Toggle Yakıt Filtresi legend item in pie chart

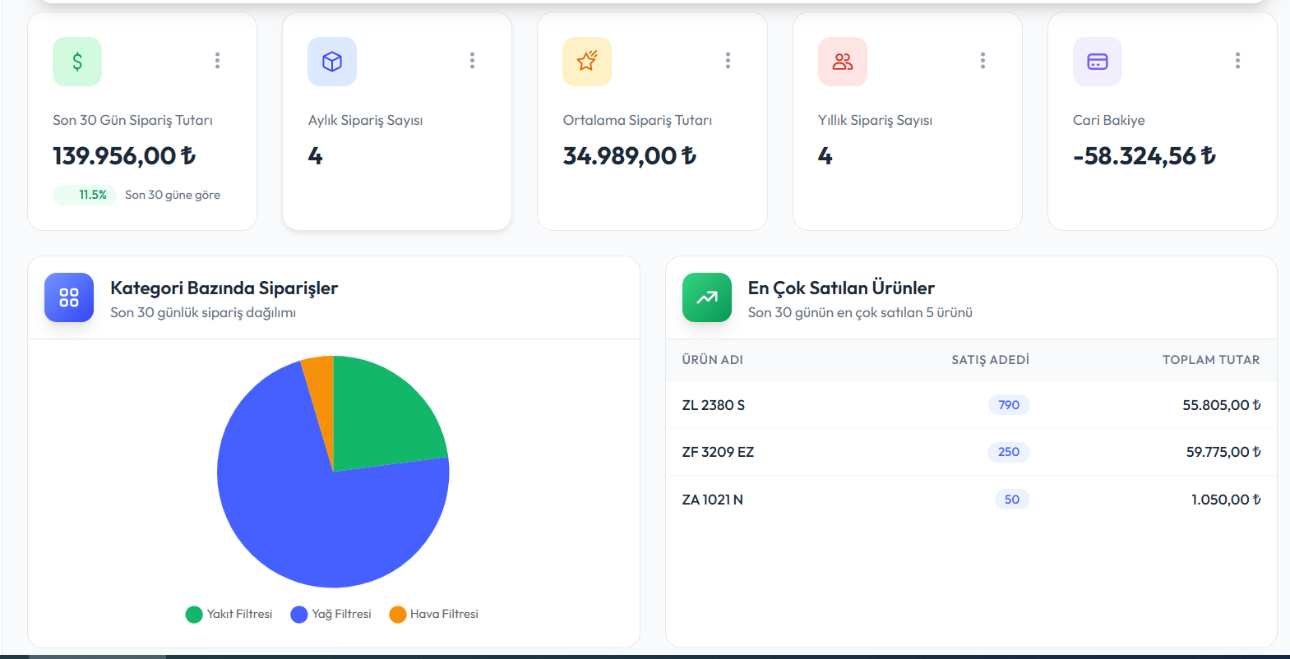click(229, 614)
